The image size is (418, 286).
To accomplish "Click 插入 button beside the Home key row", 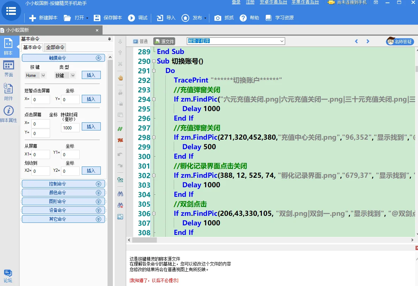I will coord(91,75).
